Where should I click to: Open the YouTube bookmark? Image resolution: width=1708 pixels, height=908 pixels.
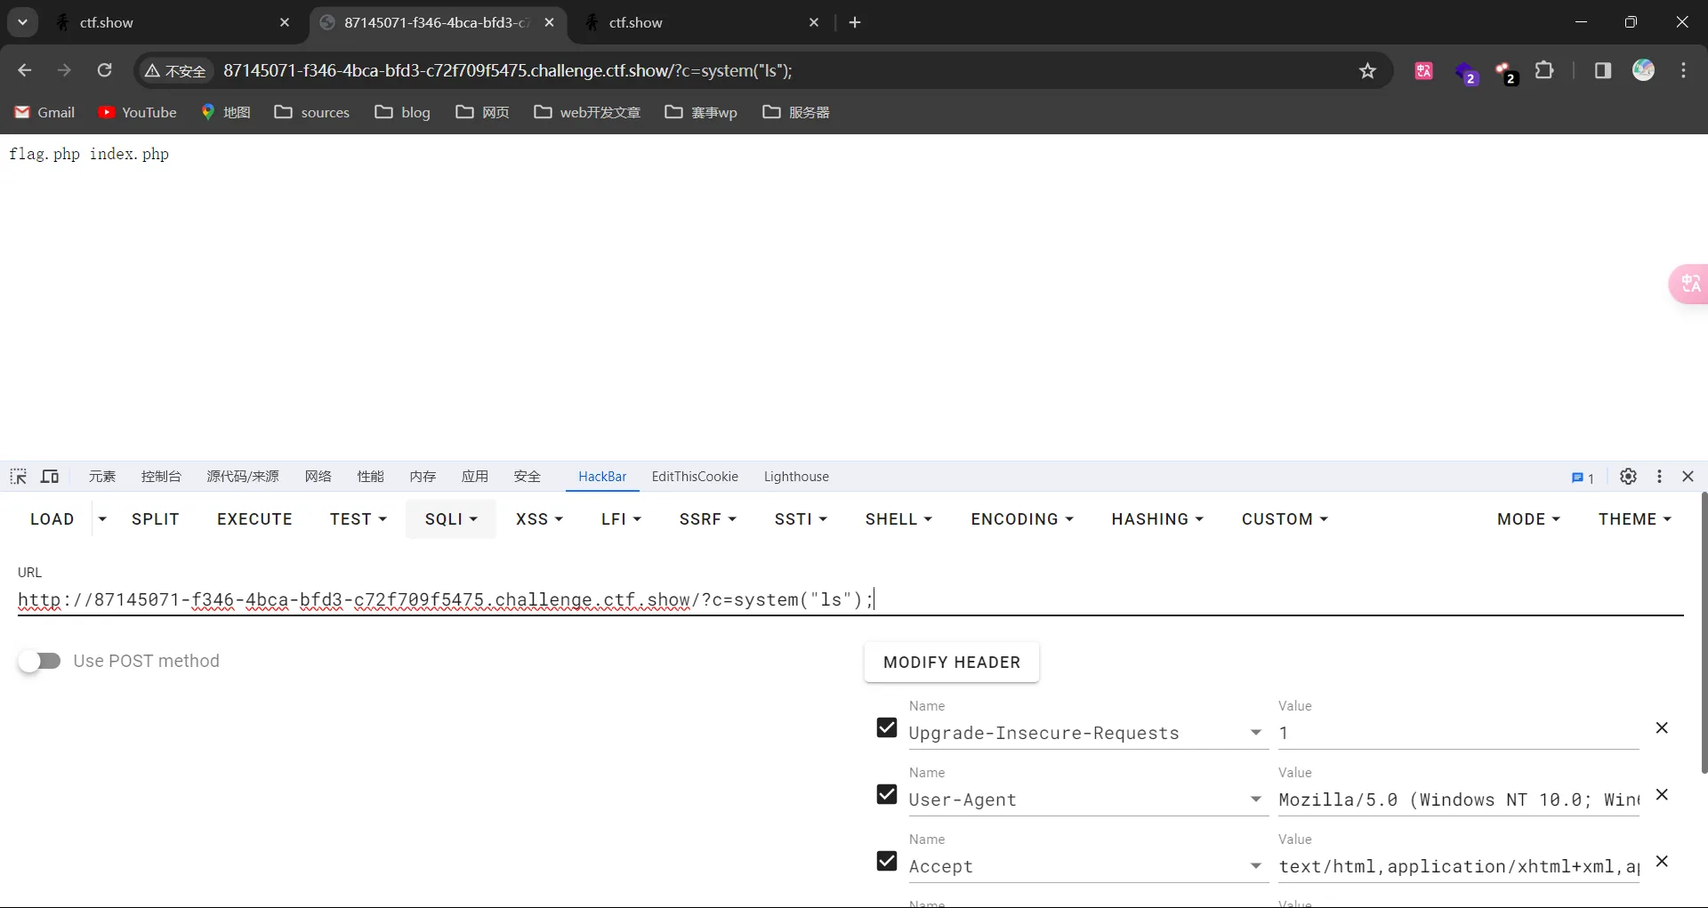point(138,112)
